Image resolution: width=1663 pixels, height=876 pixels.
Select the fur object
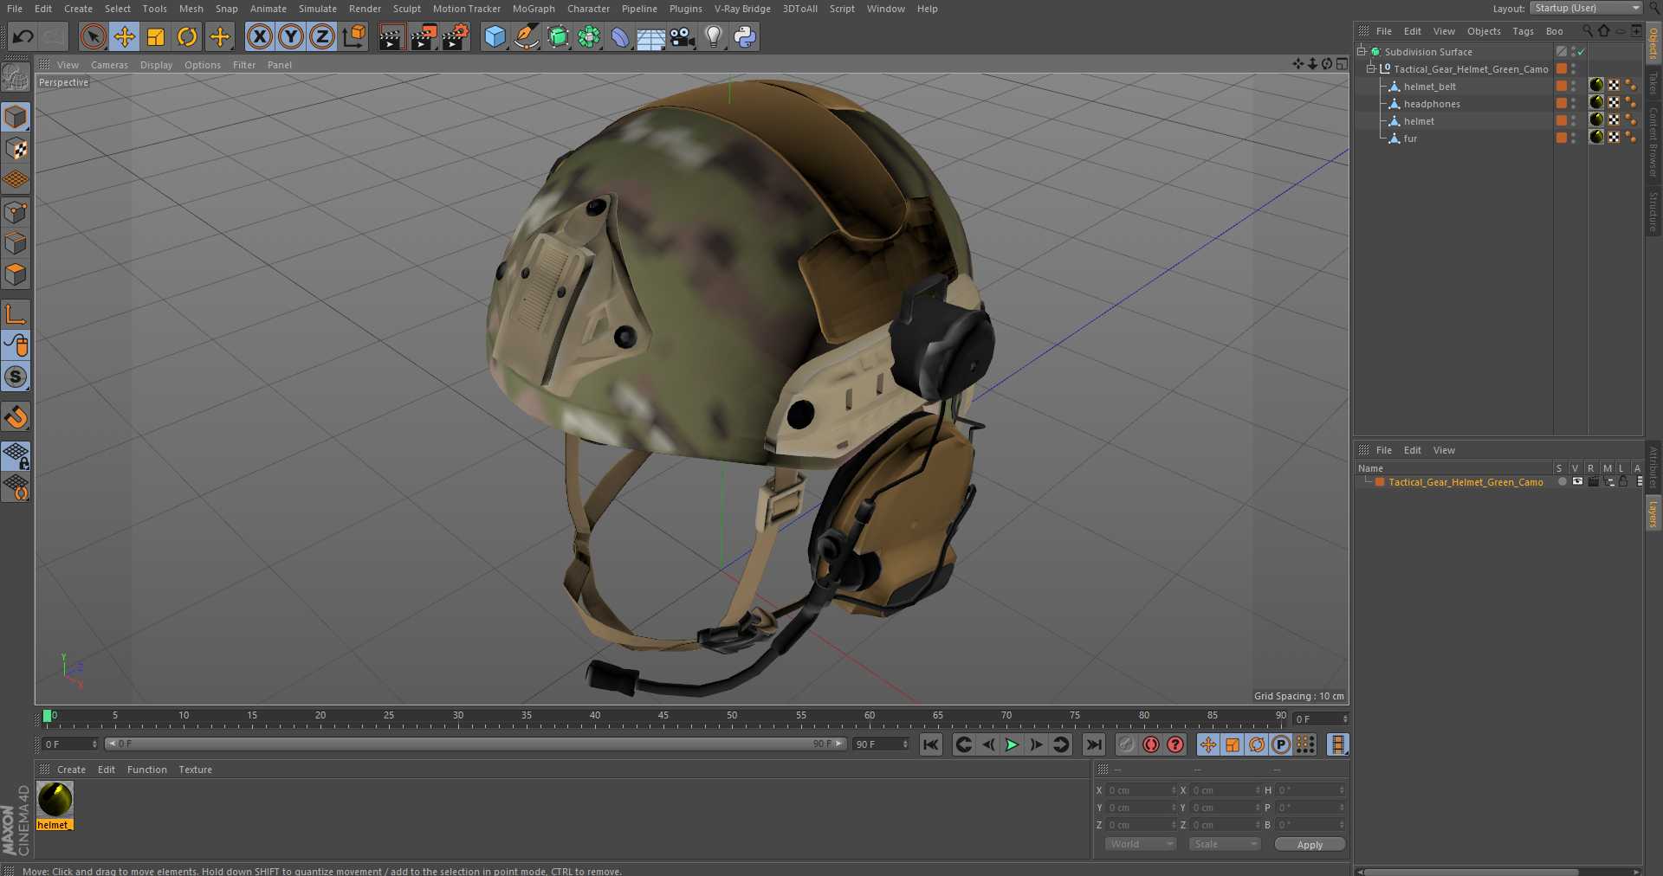pos(1410,138)
